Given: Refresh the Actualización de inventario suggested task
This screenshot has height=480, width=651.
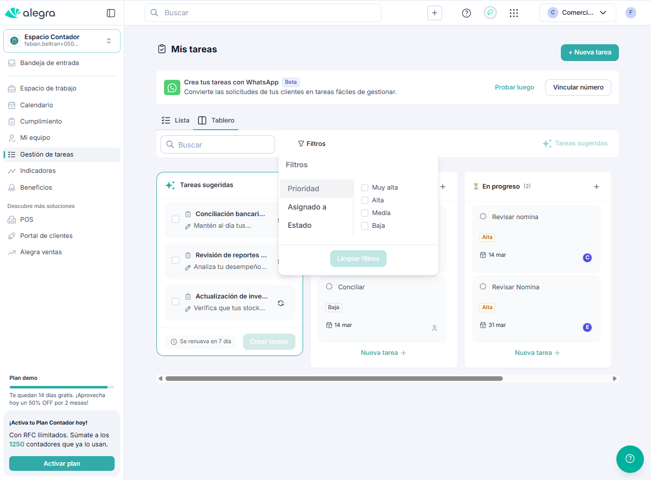Looking at the screenshot, I should 281,303.
